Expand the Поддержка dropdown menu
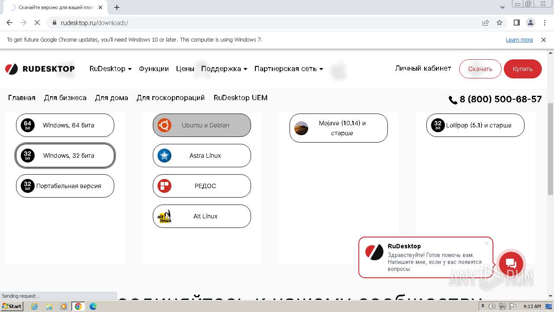This screenshot has width=554, height=312. click(224, 68)
